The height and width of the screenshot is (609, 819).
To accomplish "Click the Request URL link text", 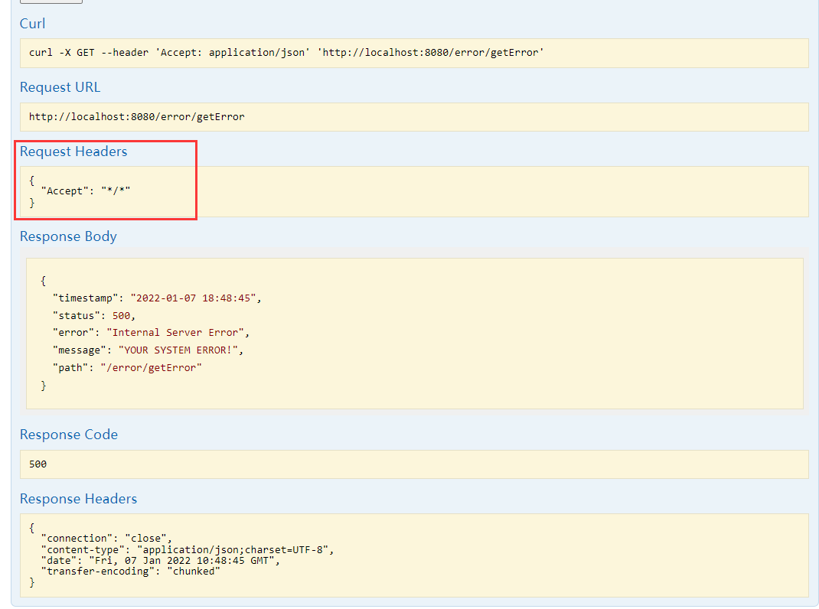I will click(60, 86).
